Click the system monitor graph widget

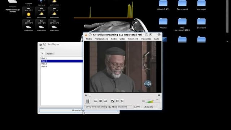tap(104, 10)
